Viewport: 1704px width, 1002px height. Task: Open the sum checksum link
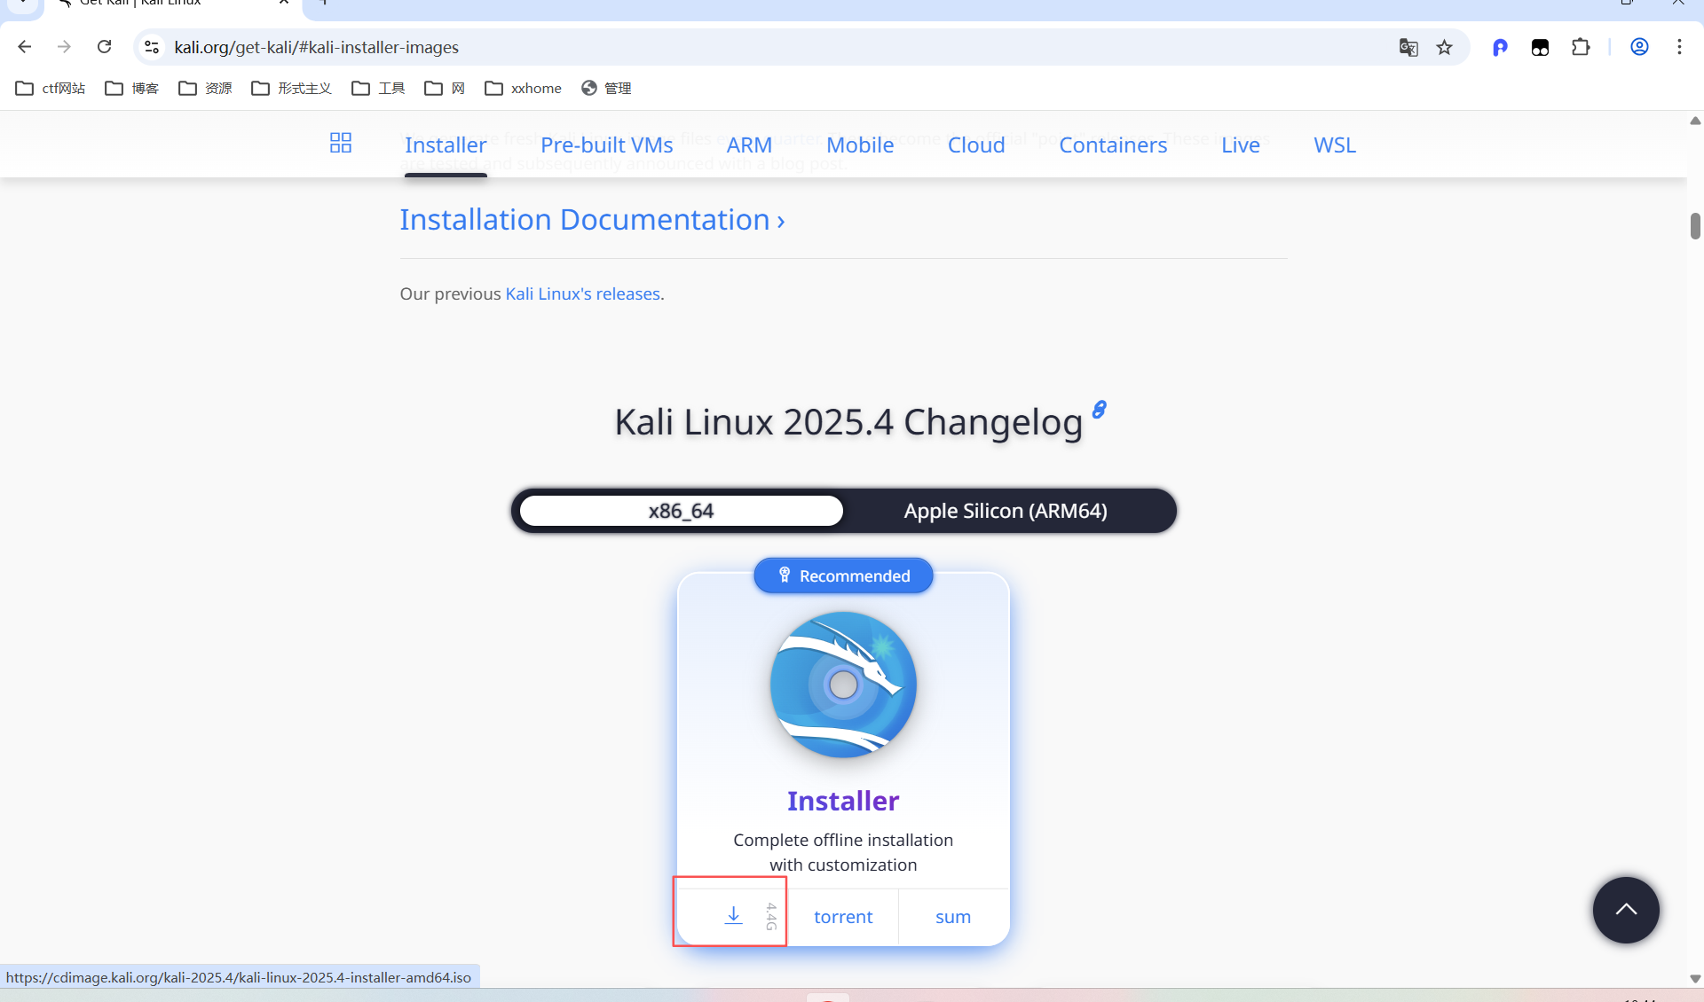click(953, 917)
